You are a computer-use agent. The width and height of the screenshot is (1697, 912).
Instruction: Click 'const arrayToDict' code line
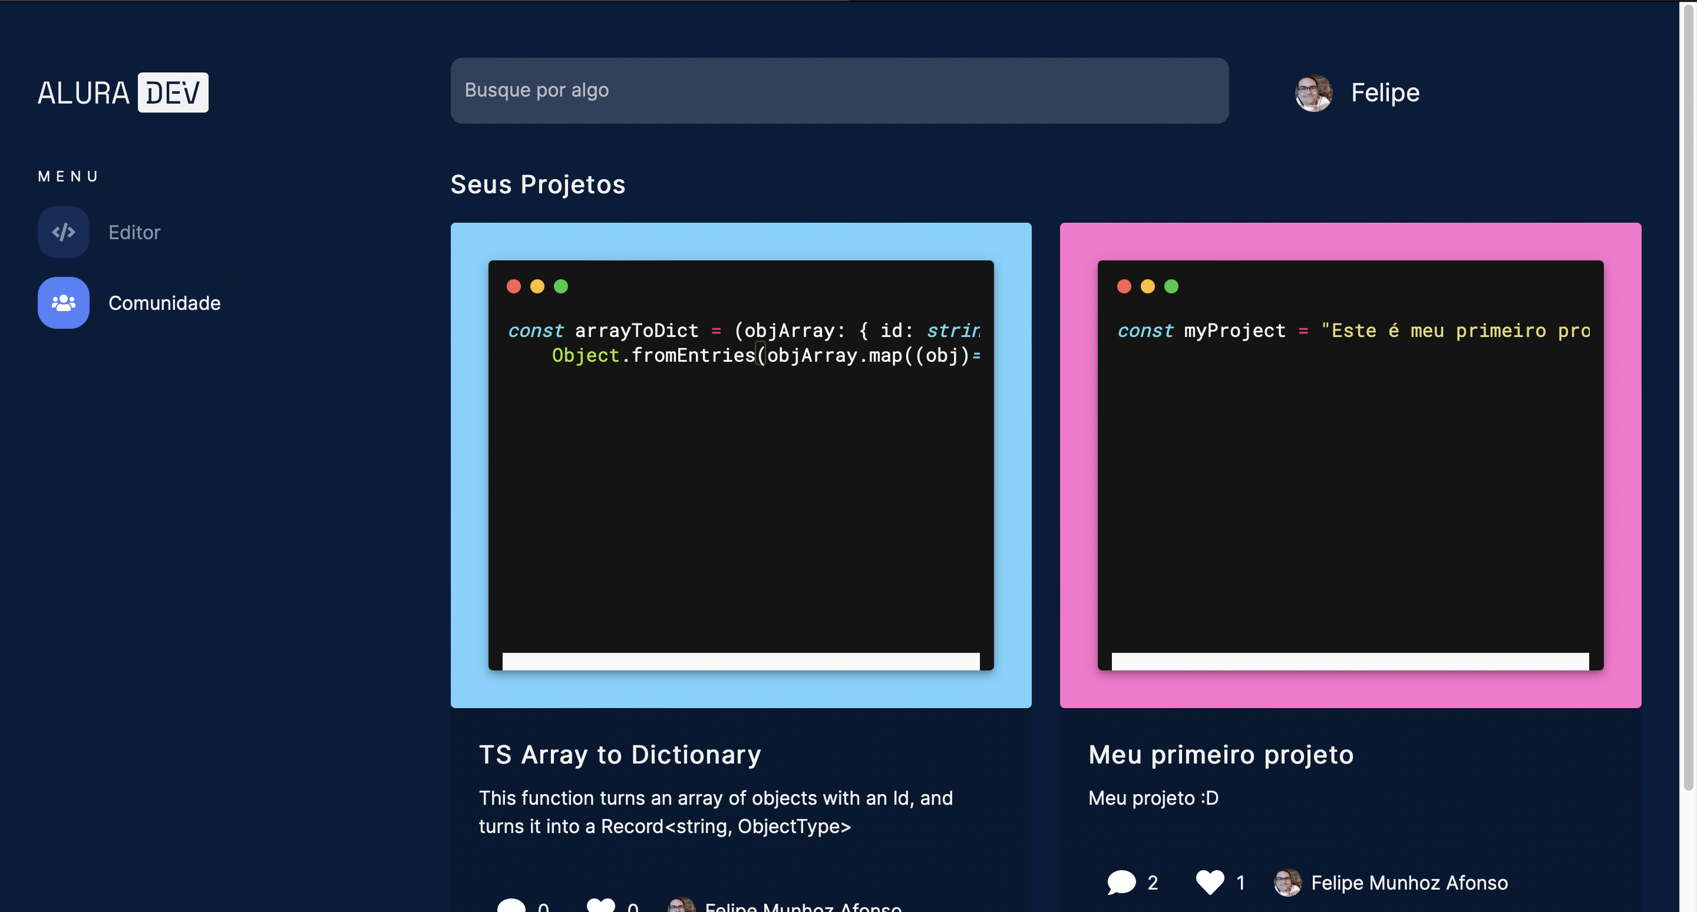tap(744, 331)
